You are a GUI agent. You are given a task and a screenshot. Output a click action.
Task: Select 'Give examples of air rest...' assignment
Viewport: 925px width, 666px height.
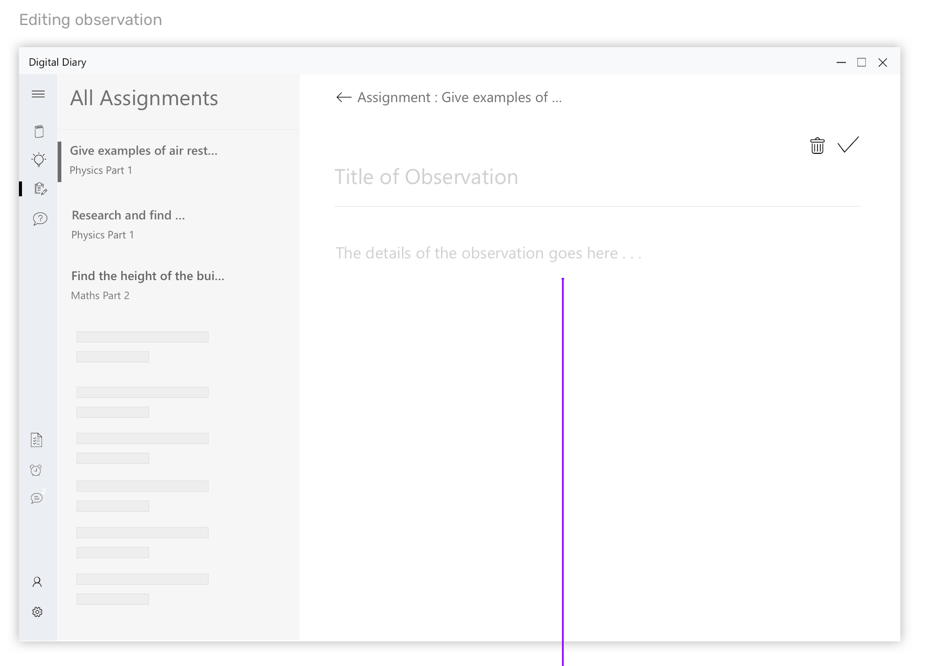tap(143, 160)
